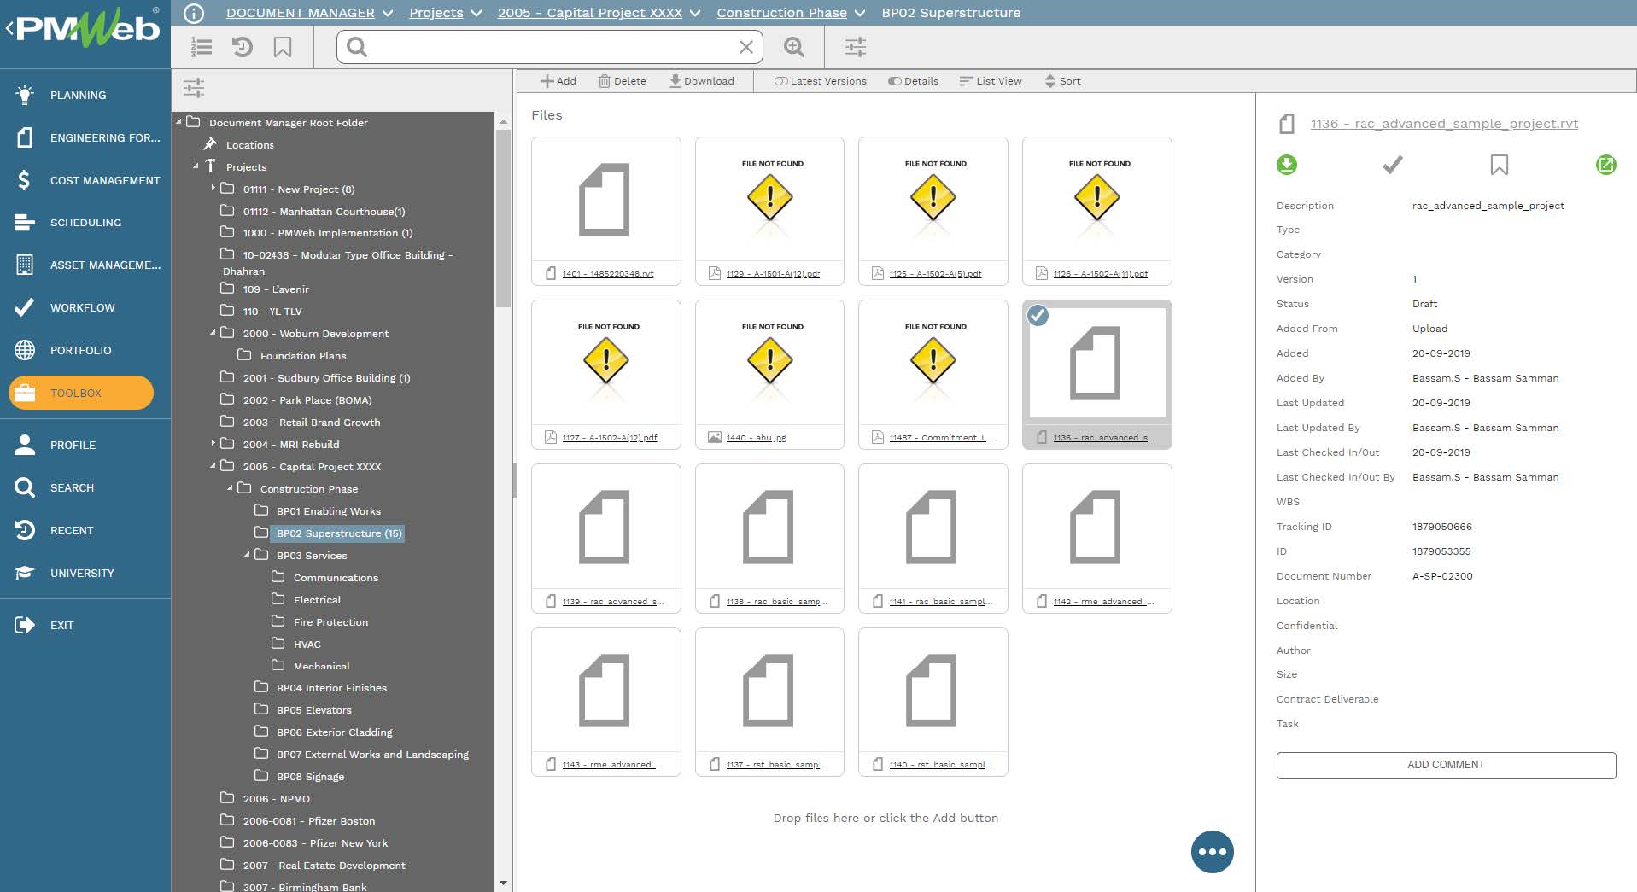The height and width of the screenshot is (892, 1637).
Task: Open the Projects breadcrumb dropdown
Action: [x=476, y=13]
